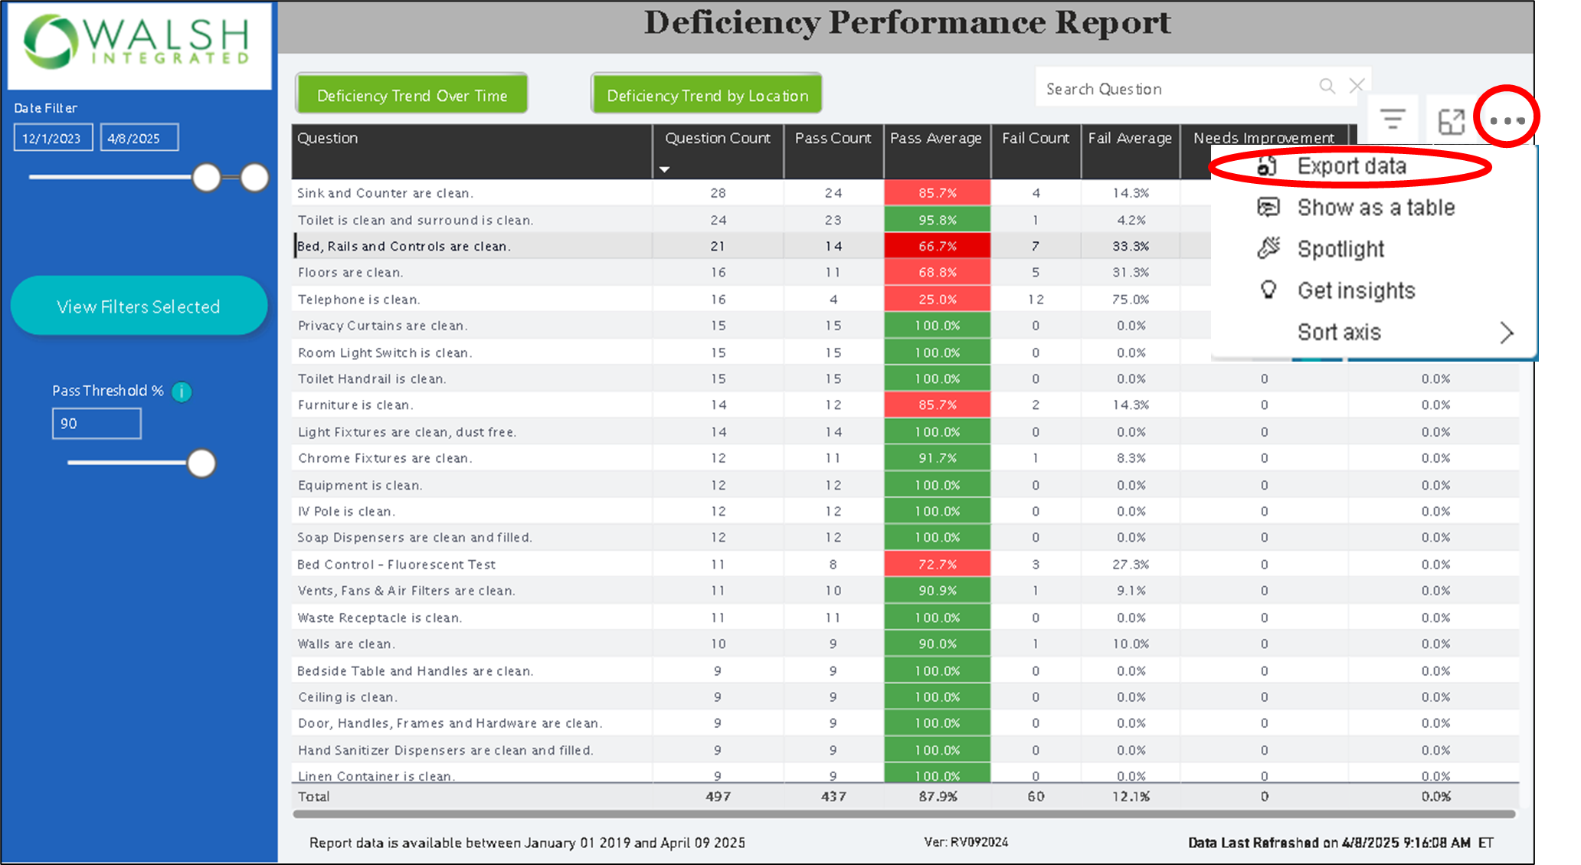Open the Deficiency Trend Over Time page
The height and width of the screenshot is (865, 1581).
(x=412, y=96)
